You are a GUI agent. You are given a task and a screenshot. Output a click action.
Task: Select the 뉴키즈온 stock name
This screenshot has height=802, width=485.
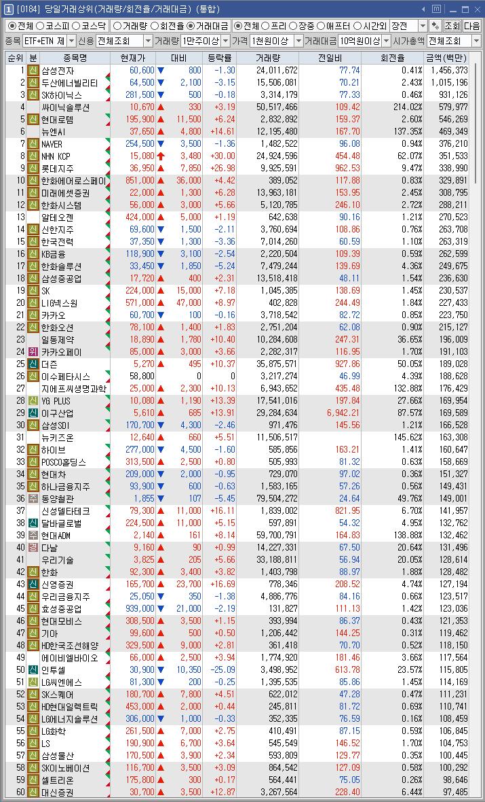tap(57, 437)
